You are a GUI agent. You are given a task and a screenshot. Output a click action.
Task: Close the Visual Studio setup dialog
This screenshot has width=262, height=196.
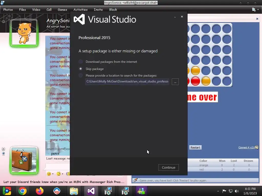pos(182,17)
